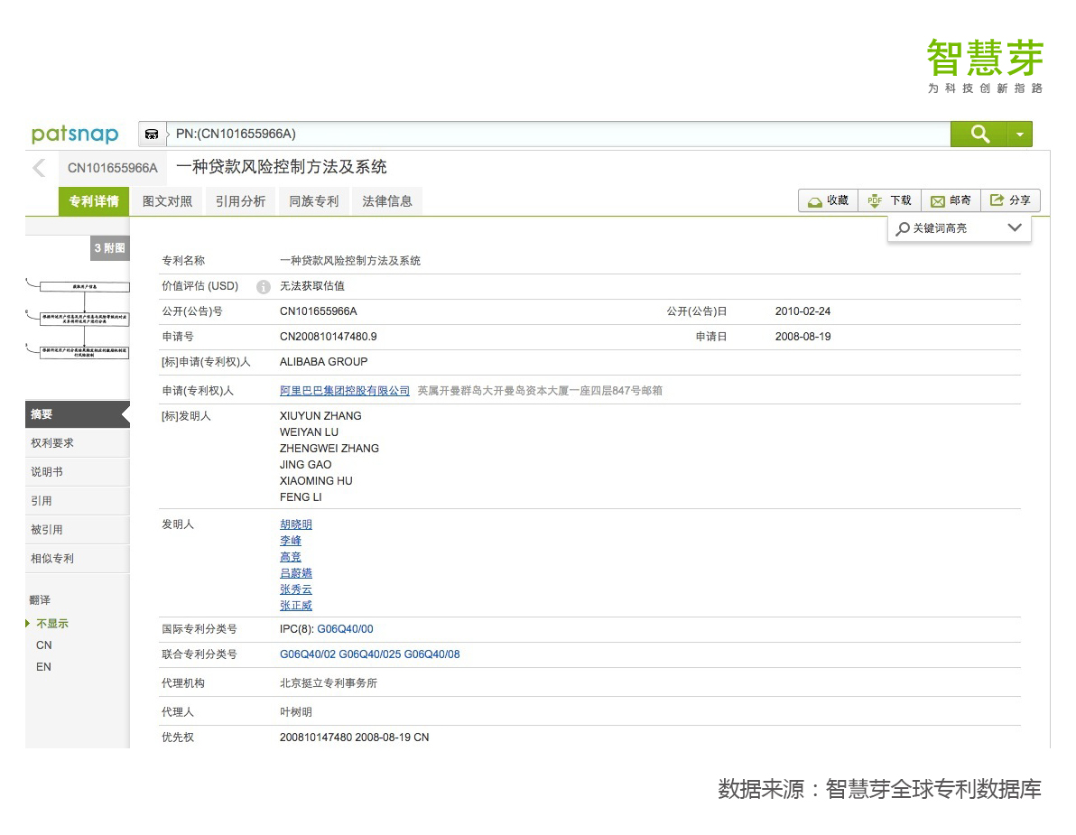1076x835 pixels.
Task: Click the info icon next to 价值评估
Action: [x=264, y=287]
